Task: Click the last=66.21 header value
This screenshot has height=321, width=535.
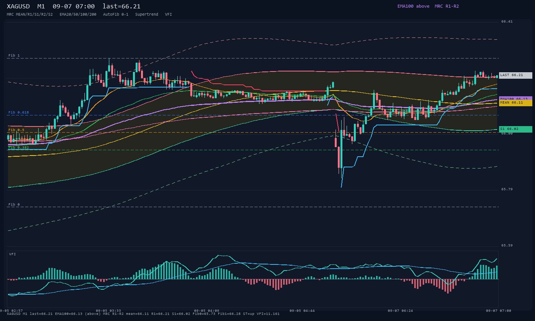Action: 122,6
